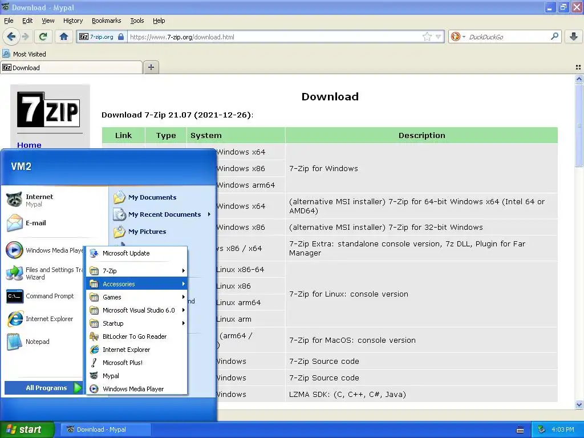The height and width of the screenshot is (438, 584).
Task: Open Command Prompt from Start menu
Action: (x=40, y=296)
